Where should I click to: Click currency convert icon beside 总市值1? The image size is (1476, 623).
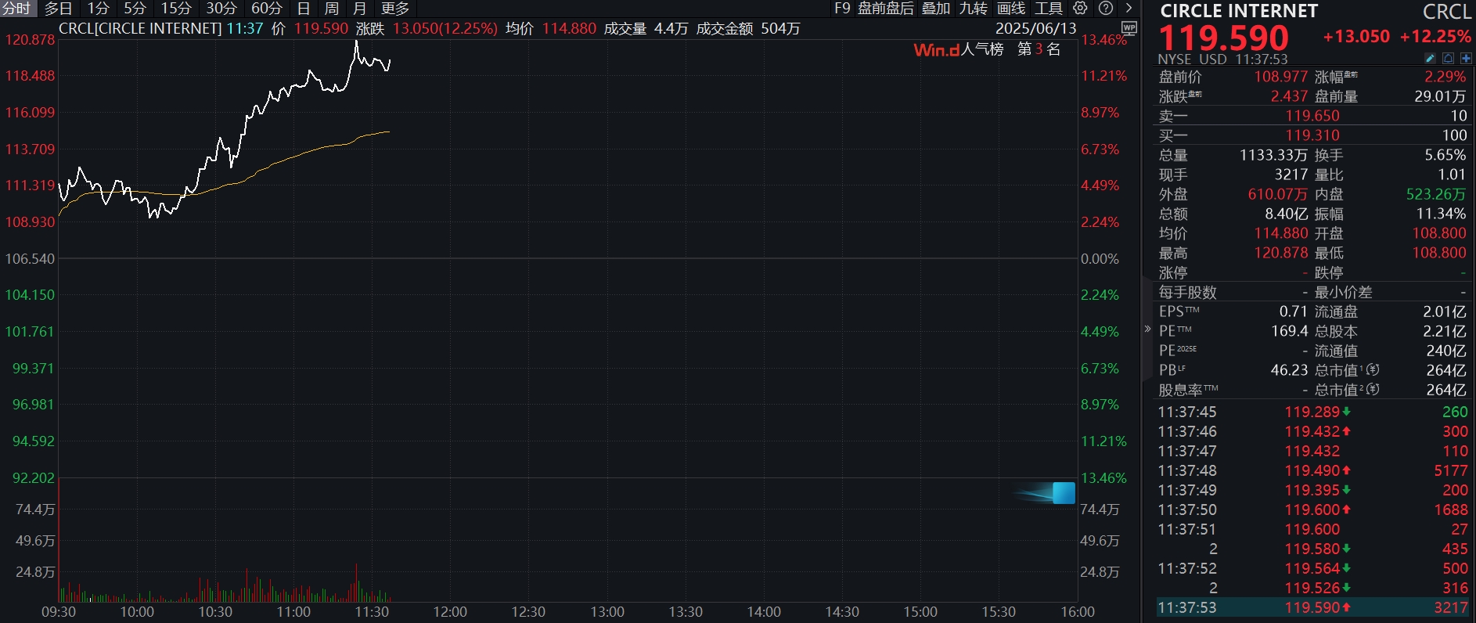coord(1373,369)
